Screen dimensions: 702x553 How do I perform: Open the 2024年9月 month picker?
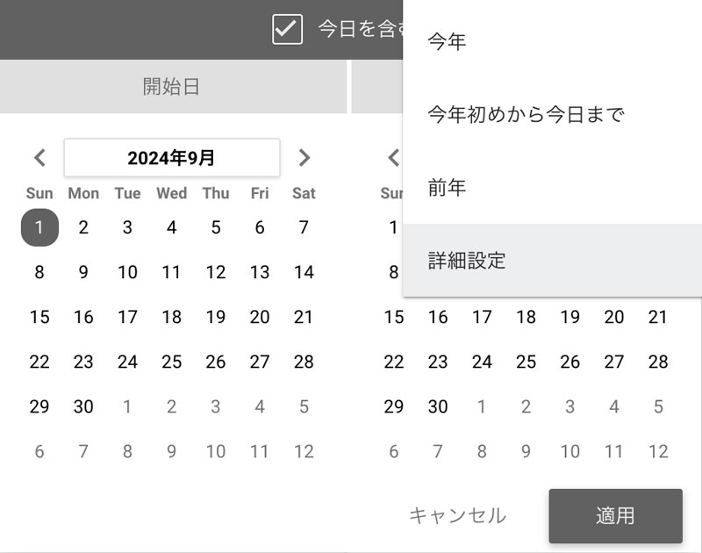[172, 158]
